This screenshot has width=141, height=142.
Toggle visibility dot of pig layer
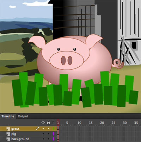point(43,134)
